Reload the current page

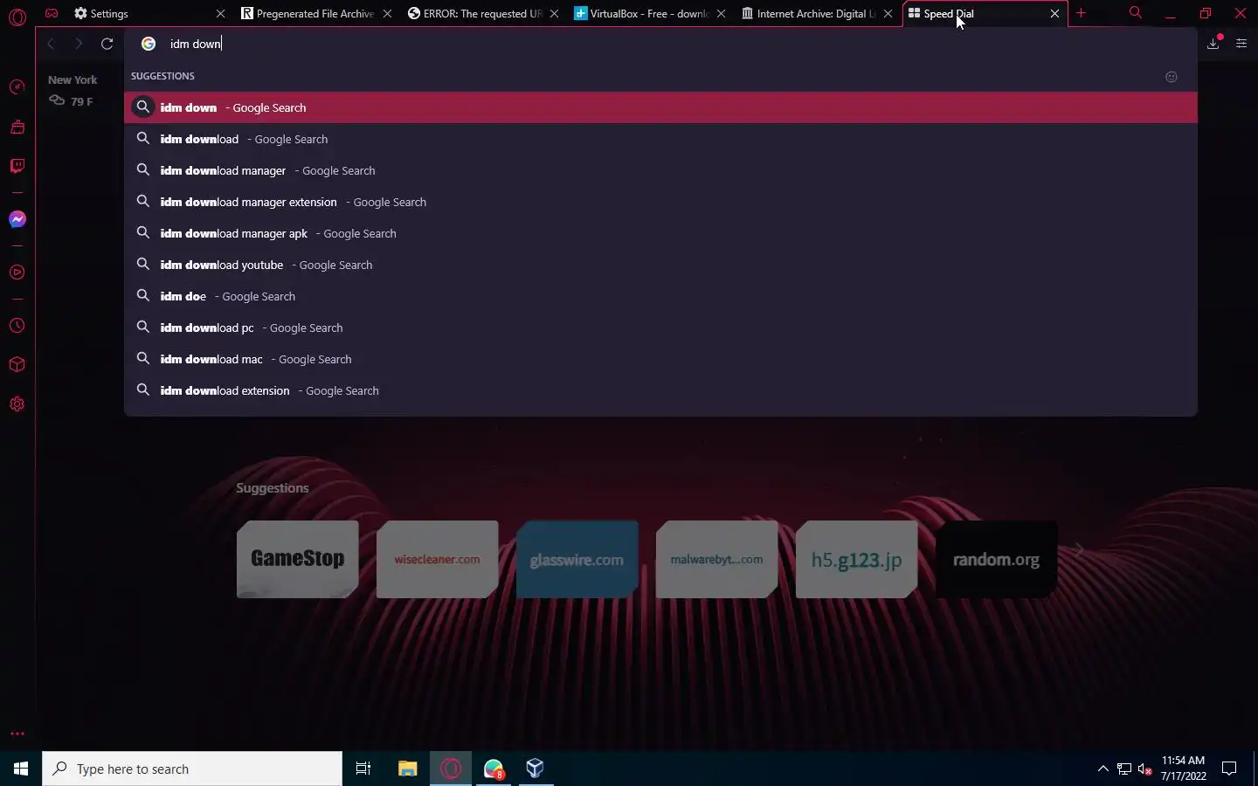pos(107,44)
